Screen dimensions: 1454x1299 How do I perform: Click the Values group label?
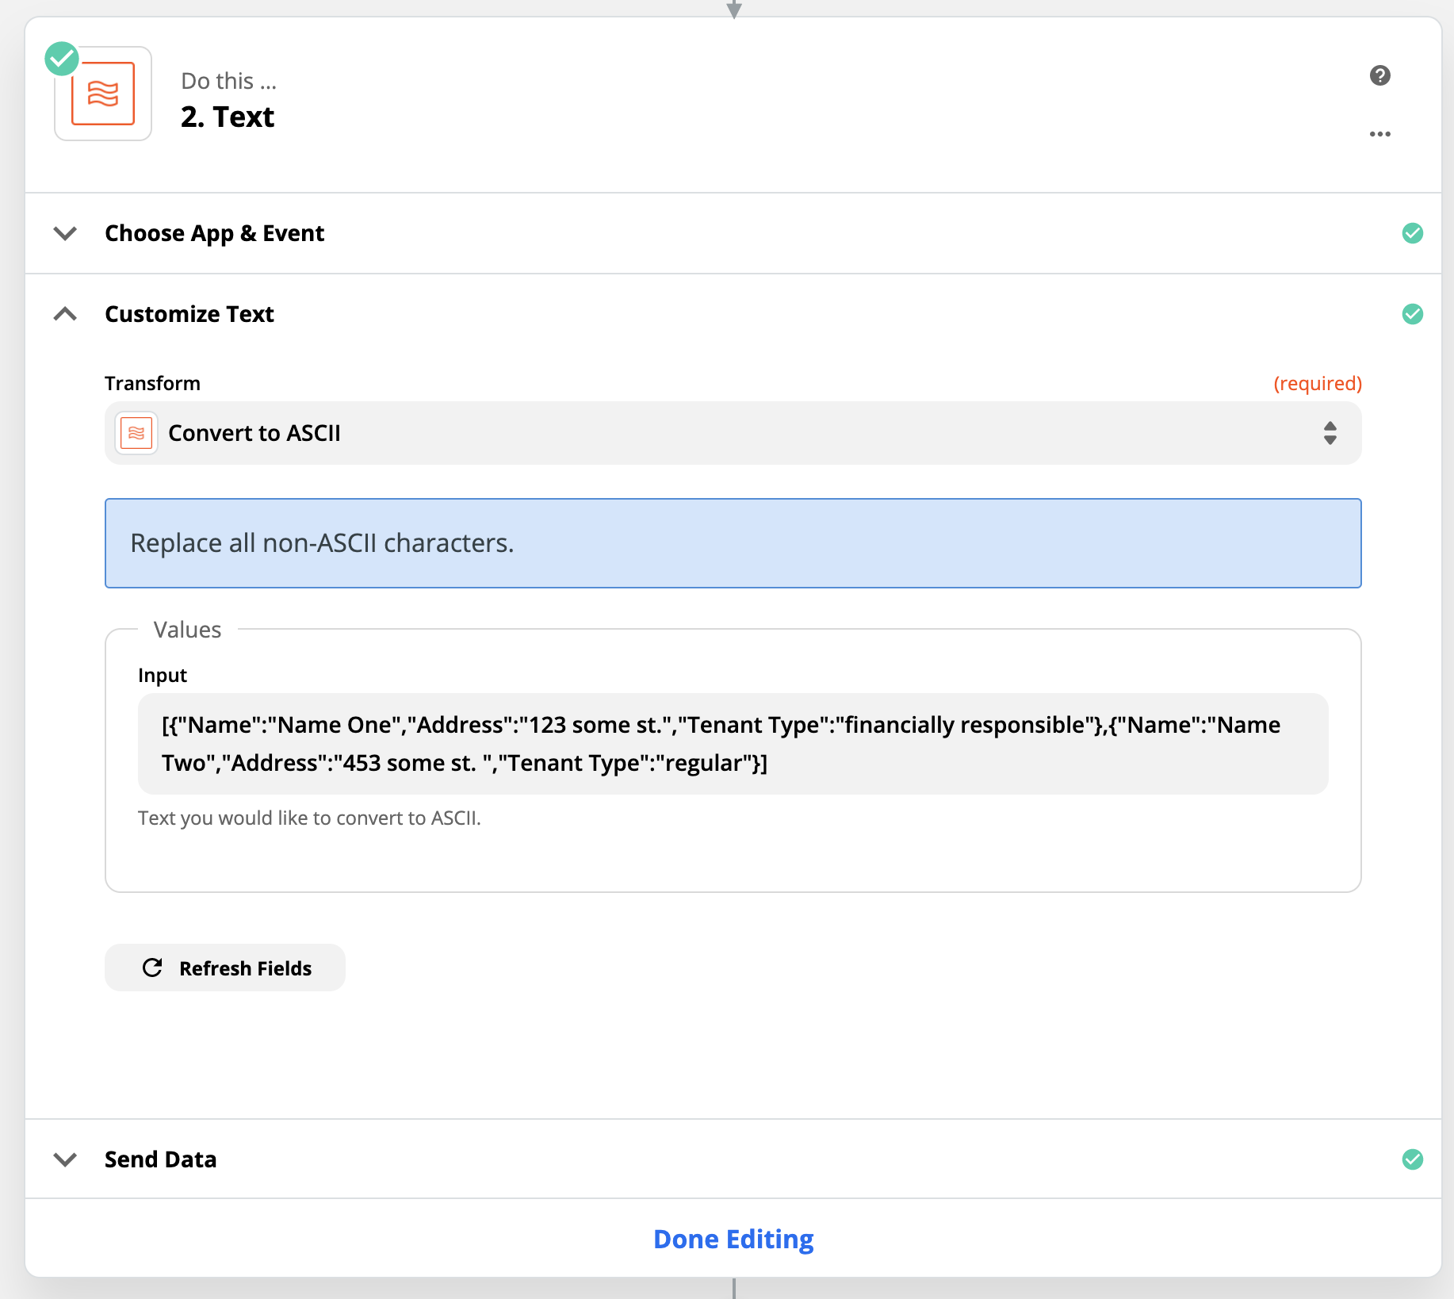188,630
